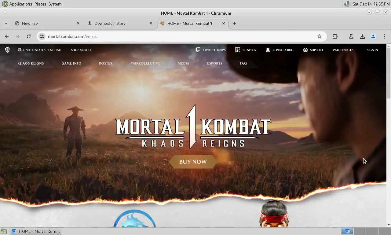
Task: Open the Esports menu item
Action: pyautogui.click(x=214, y=63)
